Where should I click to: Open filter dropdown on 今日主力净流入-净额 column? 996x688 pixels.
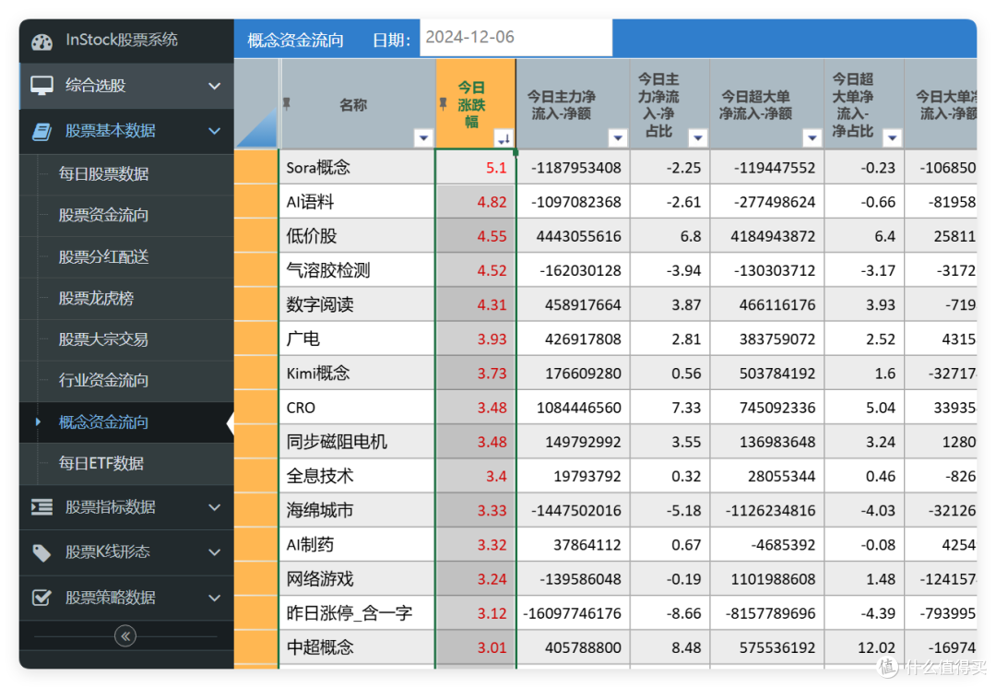(x=617, y=137)
